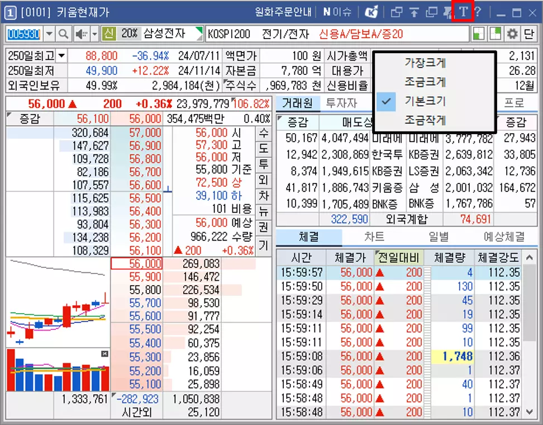Click the Kiwoom K logo icon
543x425 pixels.
pyautogui.click(x=371, y=12)
